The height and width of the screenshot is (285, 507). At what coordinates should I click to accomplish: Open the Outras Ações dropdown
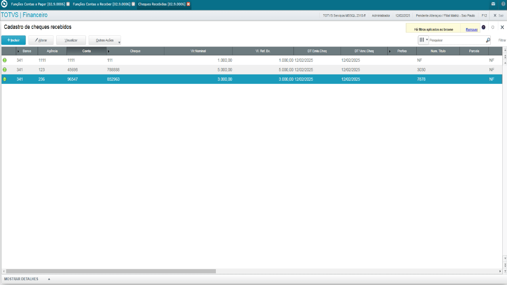coord(105,40)
